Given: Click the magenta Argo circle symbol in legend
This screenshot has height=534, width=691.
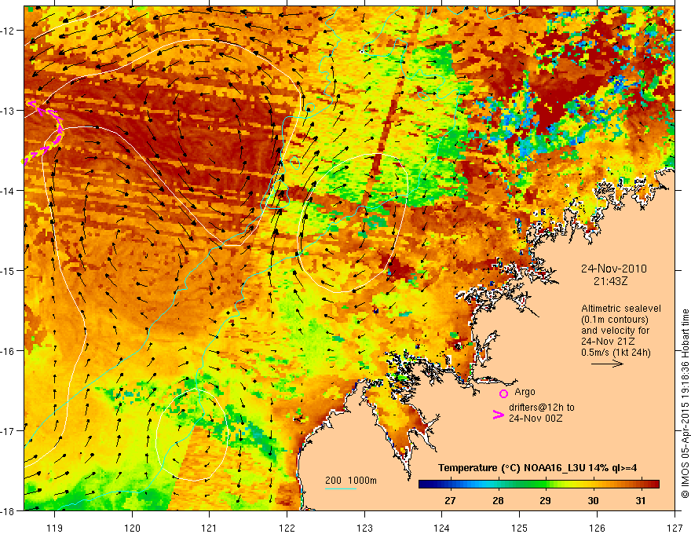Looking at the screenshot, I should click(x=503, y=393).
